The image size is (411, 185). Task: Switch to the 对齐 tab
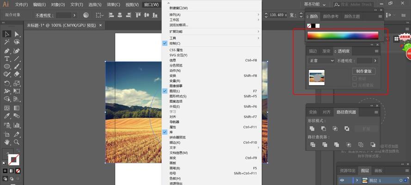tap(326, 112)
